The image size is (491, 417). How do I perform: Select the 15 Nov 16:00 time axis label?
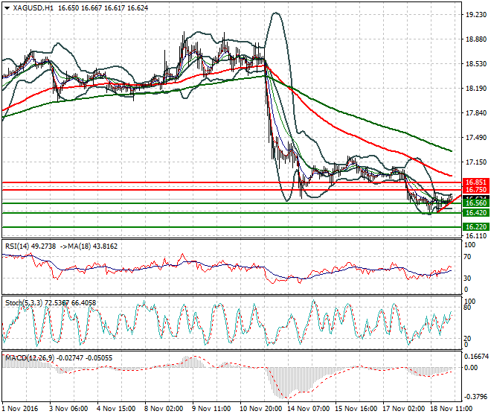click(356, 409)
